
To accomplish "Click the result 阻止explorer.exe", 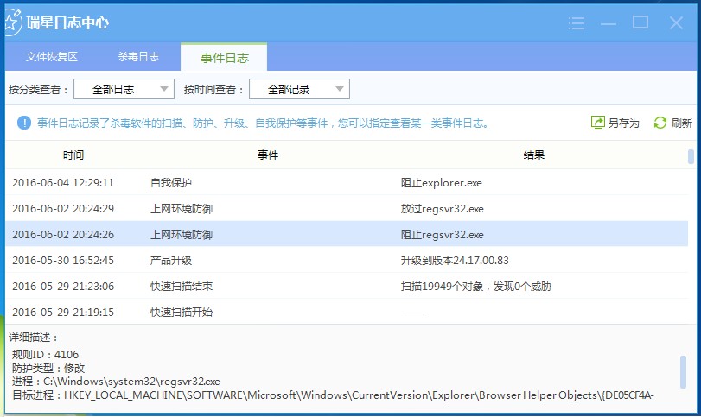I will (441, 183).
